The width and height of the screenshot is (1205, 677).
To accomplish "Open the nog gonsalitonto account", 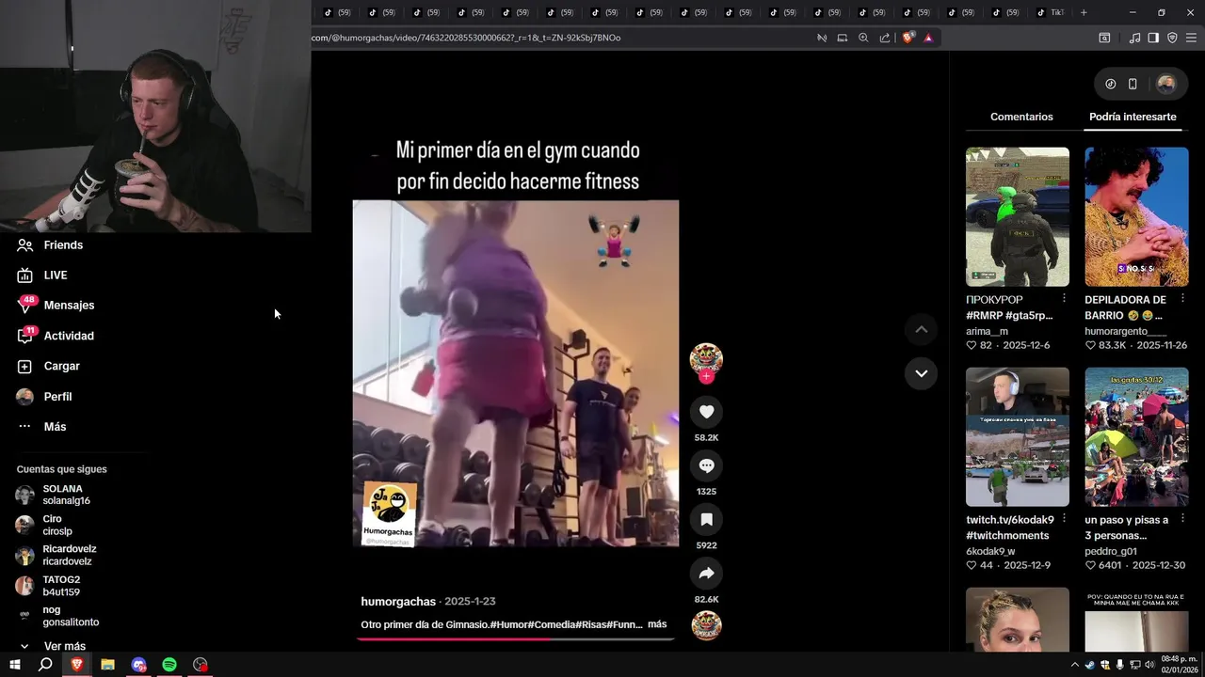I will 58,616.
